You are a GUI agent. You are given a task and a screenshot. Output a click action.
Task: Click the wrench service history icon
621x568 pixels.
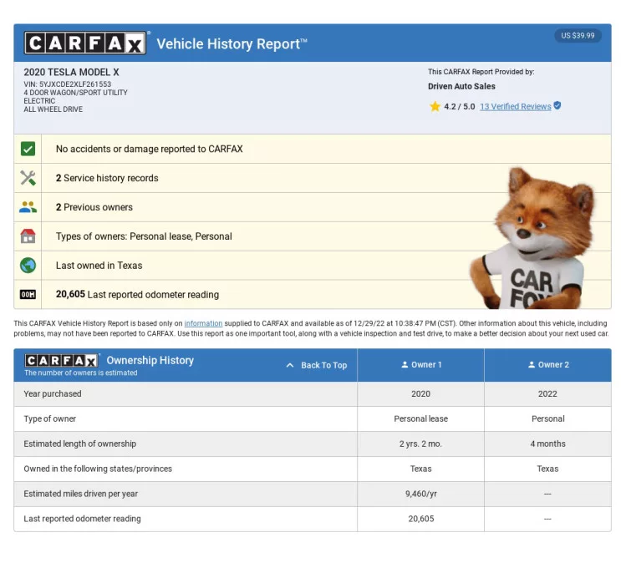pos(28,178)
